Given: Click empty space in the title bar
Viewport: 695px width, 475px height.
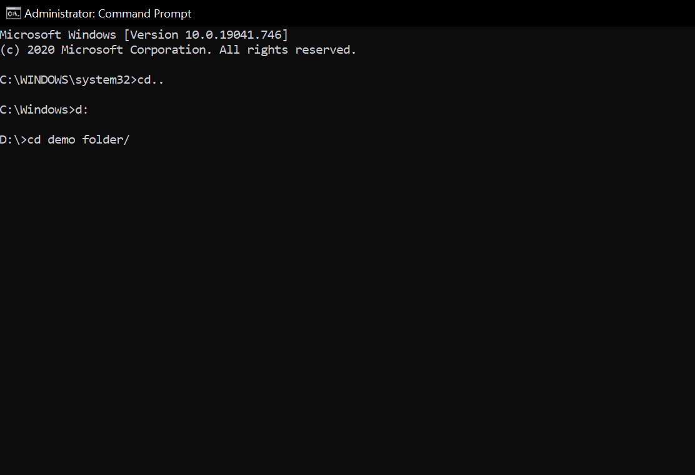Looking at the screenshot, I should click(437, 13).
